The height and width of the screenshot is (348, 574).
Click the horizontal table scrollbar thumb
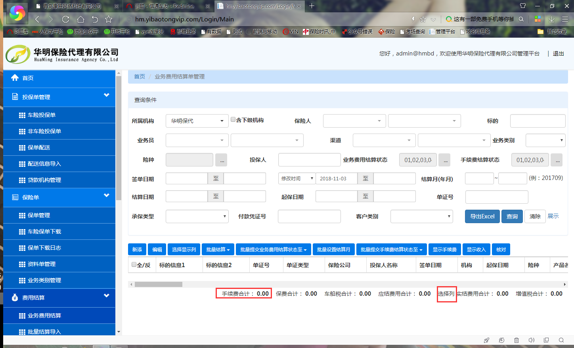click(158, 284)
